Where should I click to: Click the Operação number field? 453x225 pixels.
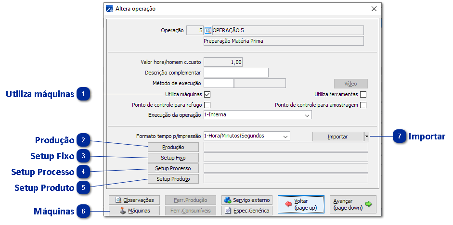[x=195, y=30]
